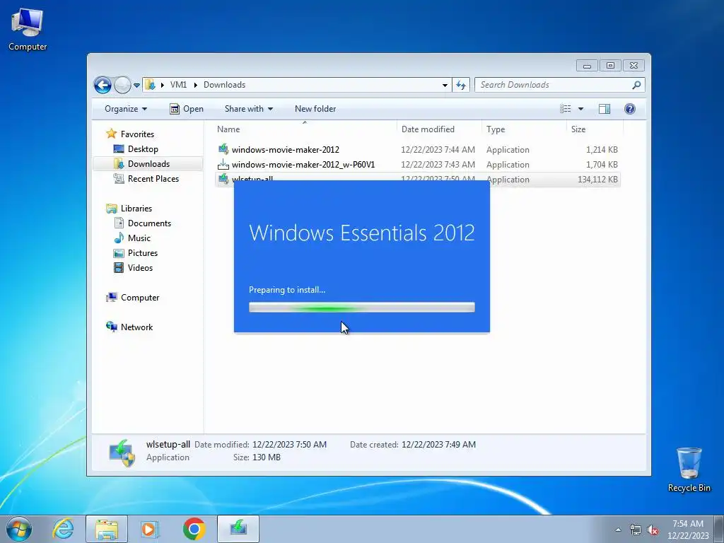Refresh the Downloads folder view

tap(461, 85)
